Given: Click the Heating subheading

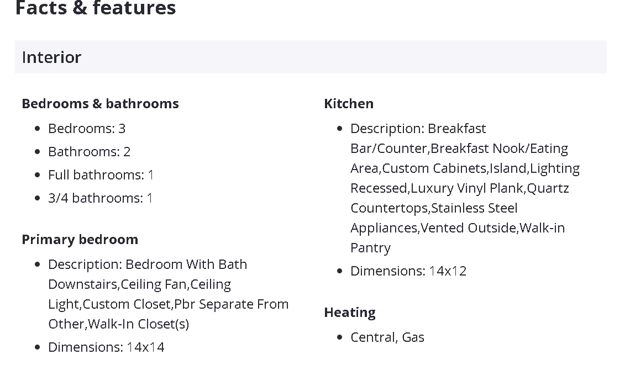Looking at the screenshot, I should (x=350, y=313).
